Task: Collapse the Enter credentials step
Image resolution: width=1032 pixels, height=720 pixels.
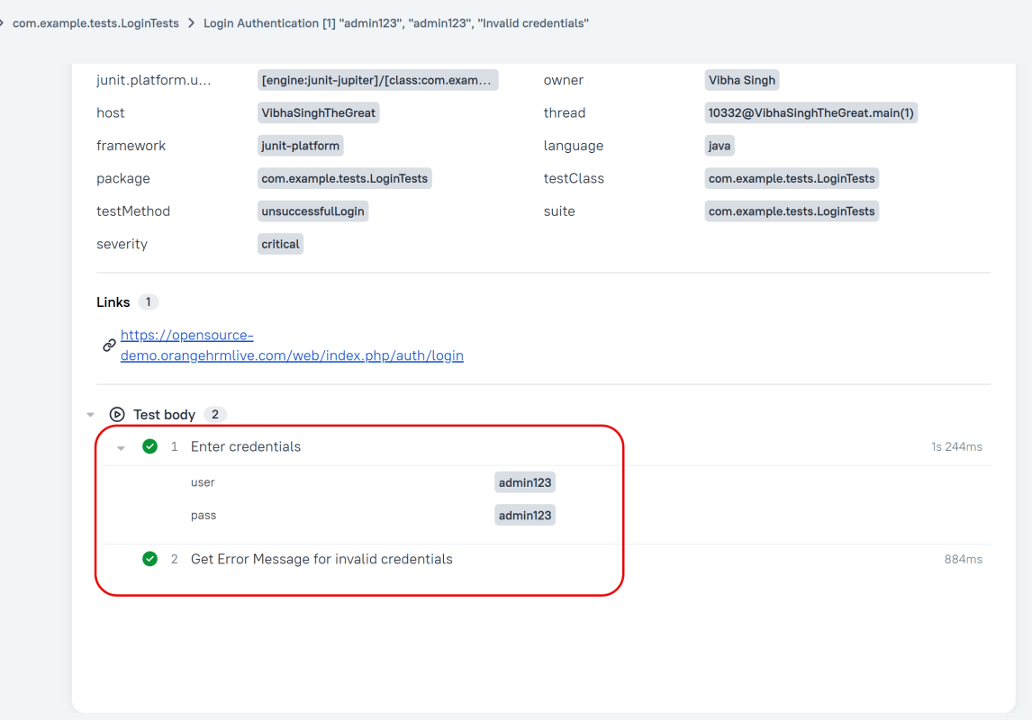Action: click(121, 447)
